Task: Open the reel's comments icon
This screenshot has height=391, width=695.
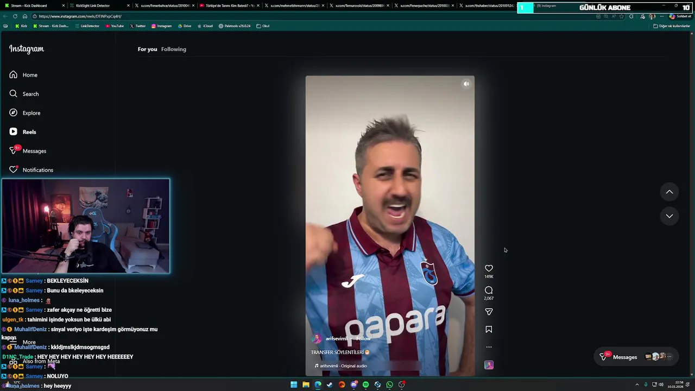Action: tap(489, 290)
